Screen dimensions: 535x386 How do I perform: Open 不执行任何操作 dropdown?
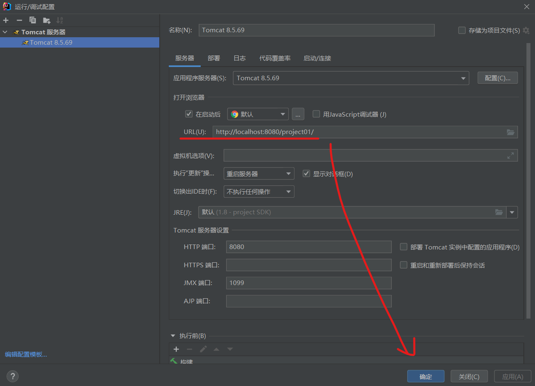[259, 192]
